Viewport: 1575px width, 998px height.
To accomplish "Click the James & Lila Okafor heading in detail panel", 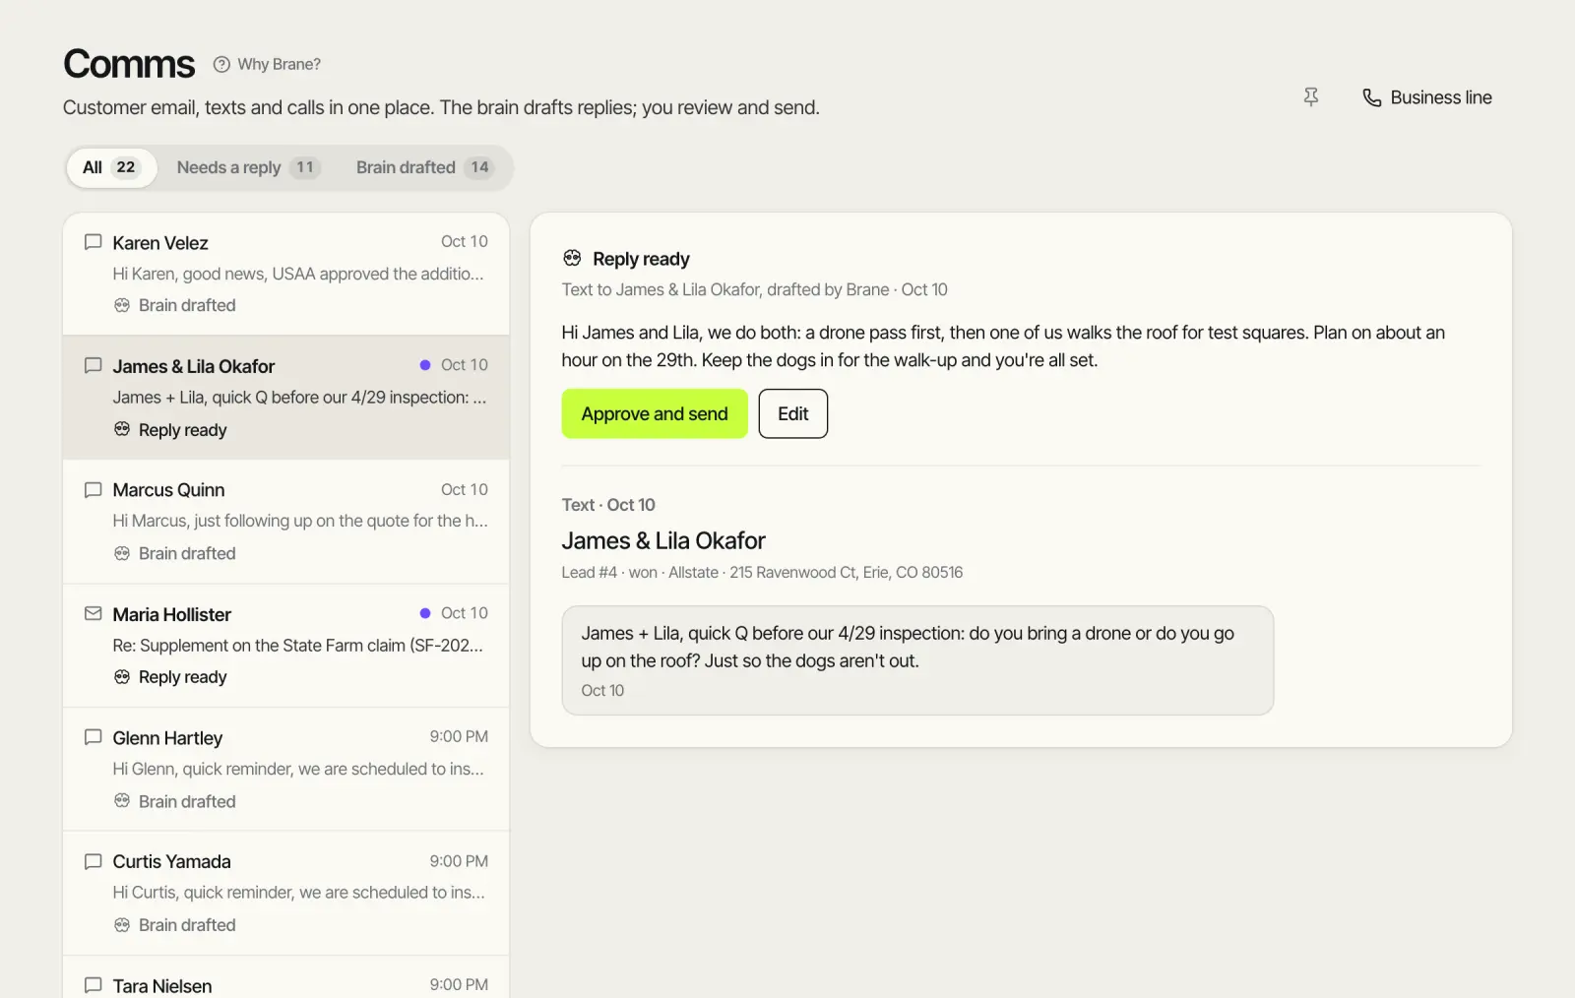I will (x=663, y=540).
